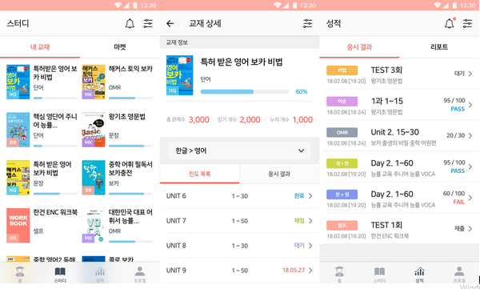This screenshot has height=289, width=480.
Task: Tap FAIL label on Day 2. 1~60
Action: (x=459, y=202)
